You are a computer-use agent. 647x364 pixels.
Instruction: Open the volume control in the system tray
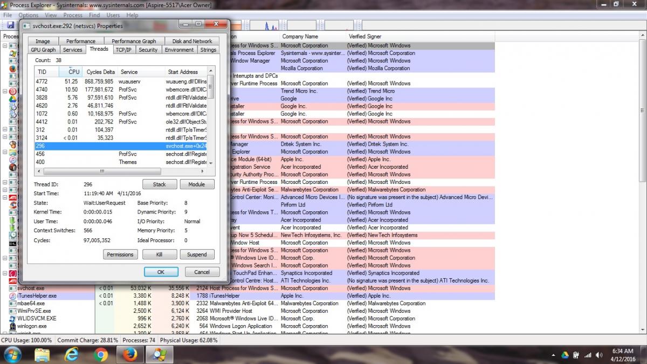pyautogui.click(x=598, y=355)
